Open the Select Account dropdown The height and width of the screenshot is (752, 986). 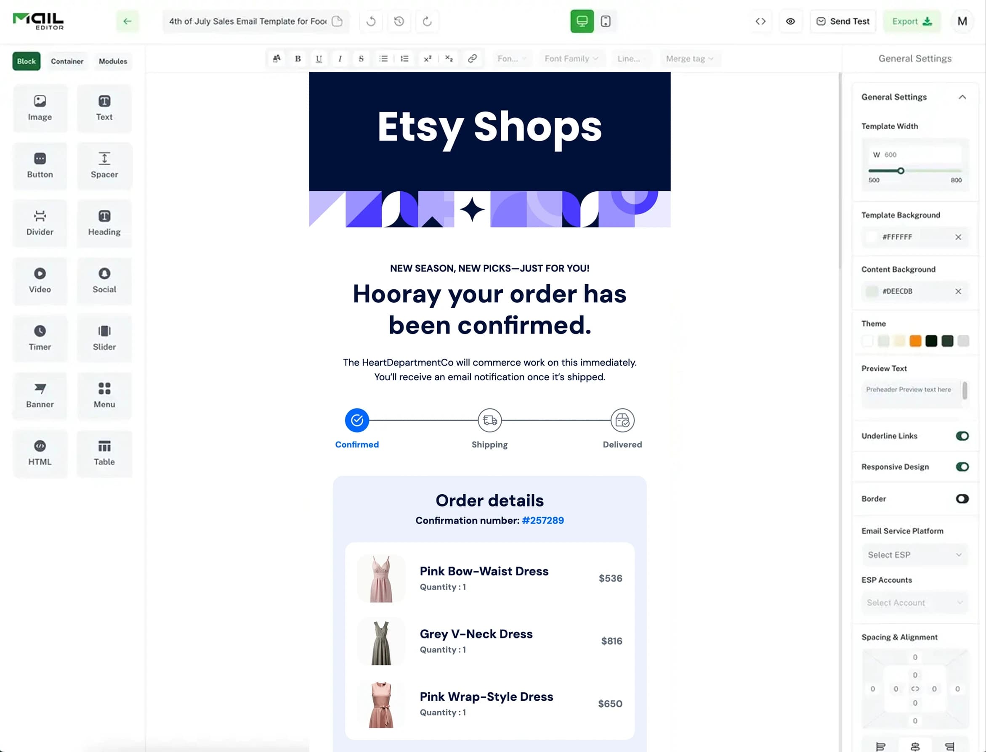pos(914,603)
